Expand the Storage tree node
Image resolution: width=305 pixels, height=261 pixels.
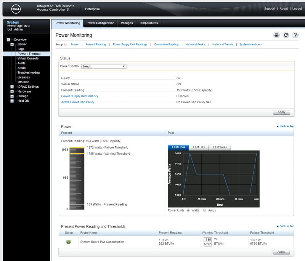click(12, 96)
